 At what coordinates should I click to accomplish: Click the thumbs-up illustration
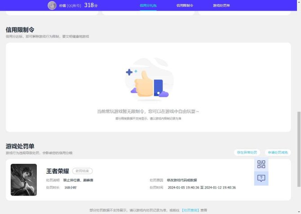click(x=148, y=79)
